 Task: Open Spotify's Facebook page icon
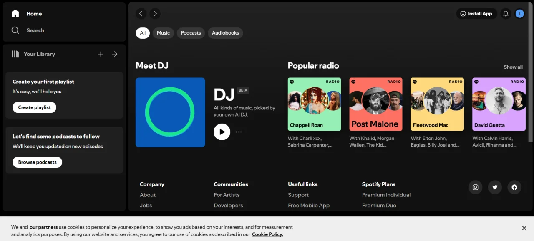tap(514, 187)
